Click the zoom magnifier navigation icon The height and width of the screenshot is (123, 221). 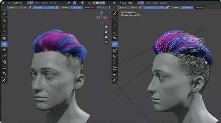pos(106,27)
